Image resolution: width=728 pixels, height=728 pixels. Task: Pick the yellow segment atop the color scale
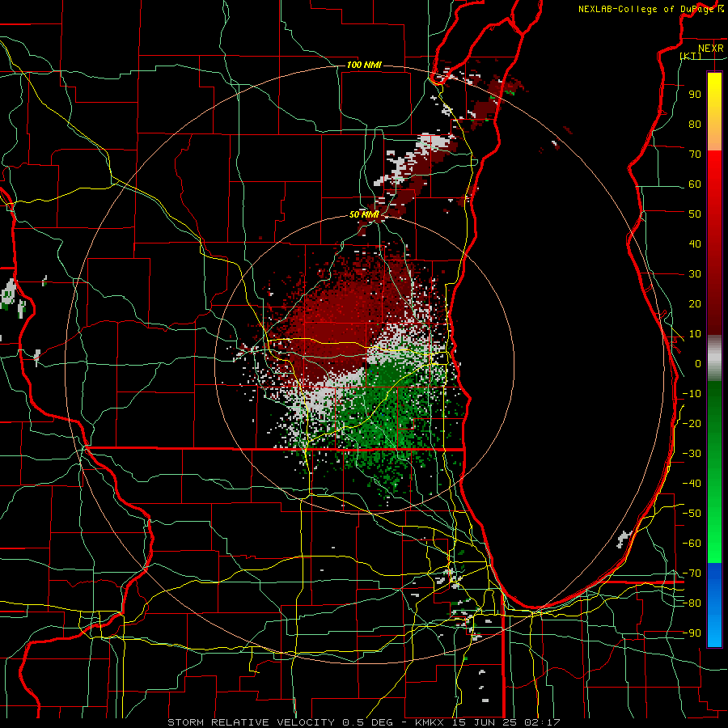pos(714,112)
